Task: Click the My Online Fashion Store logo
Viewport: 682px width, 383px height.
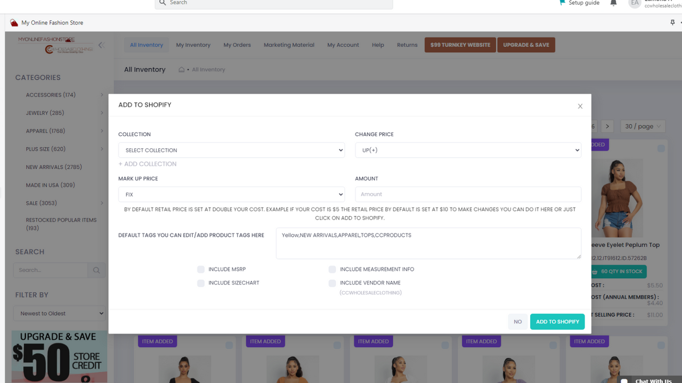Action: [x=14, y=22]
